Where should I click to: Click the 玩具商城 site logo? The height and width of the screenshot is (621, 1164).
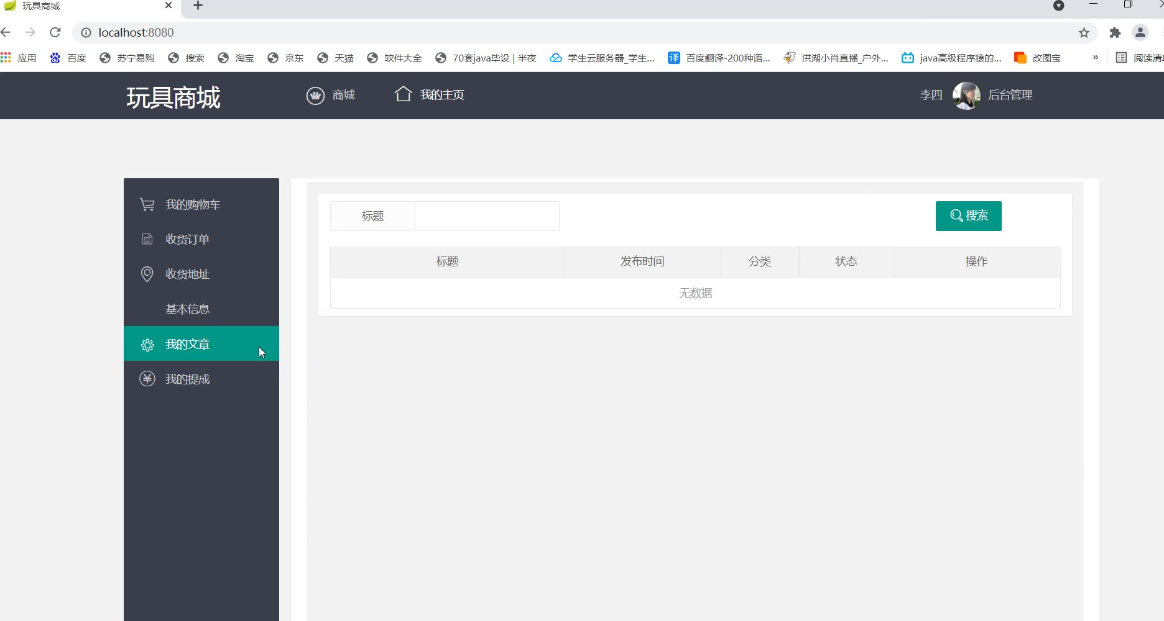(173, 97)
